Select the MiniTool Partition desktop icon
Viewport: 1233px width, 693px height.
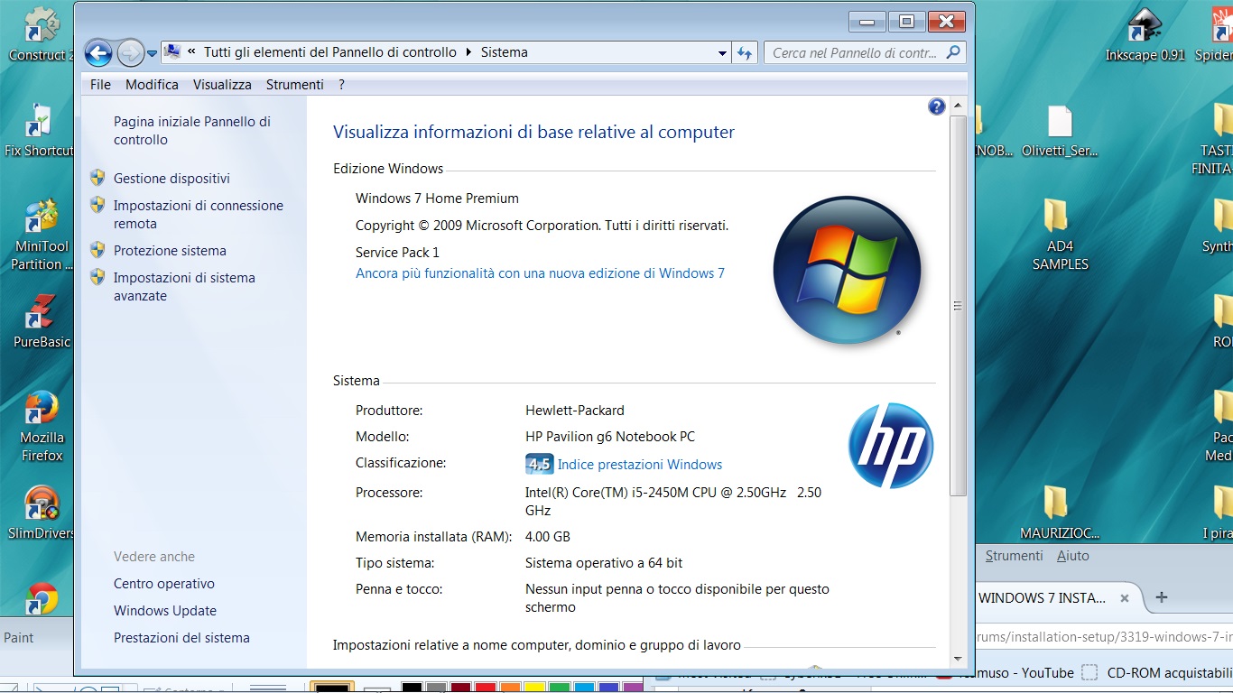(42, 236)
